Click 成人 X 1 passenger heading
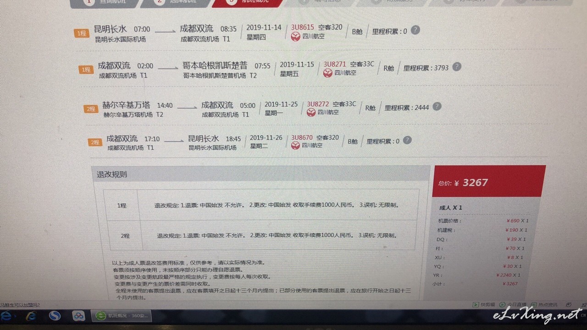The image size is (587, 330). coord(450,208)
